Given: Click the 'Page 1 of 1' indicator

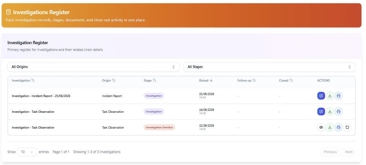Looking at the screenshot, I should pyautogui.click(x=61, y=152).
